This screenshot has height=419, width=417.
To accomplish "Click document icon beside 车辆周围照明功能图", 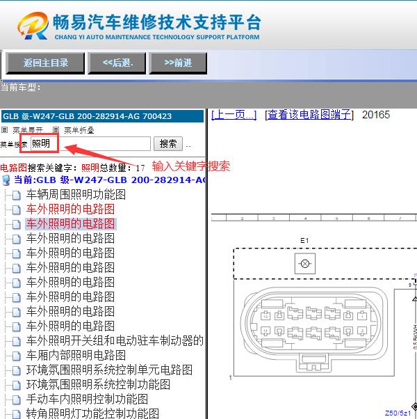I will pos(17,196).
